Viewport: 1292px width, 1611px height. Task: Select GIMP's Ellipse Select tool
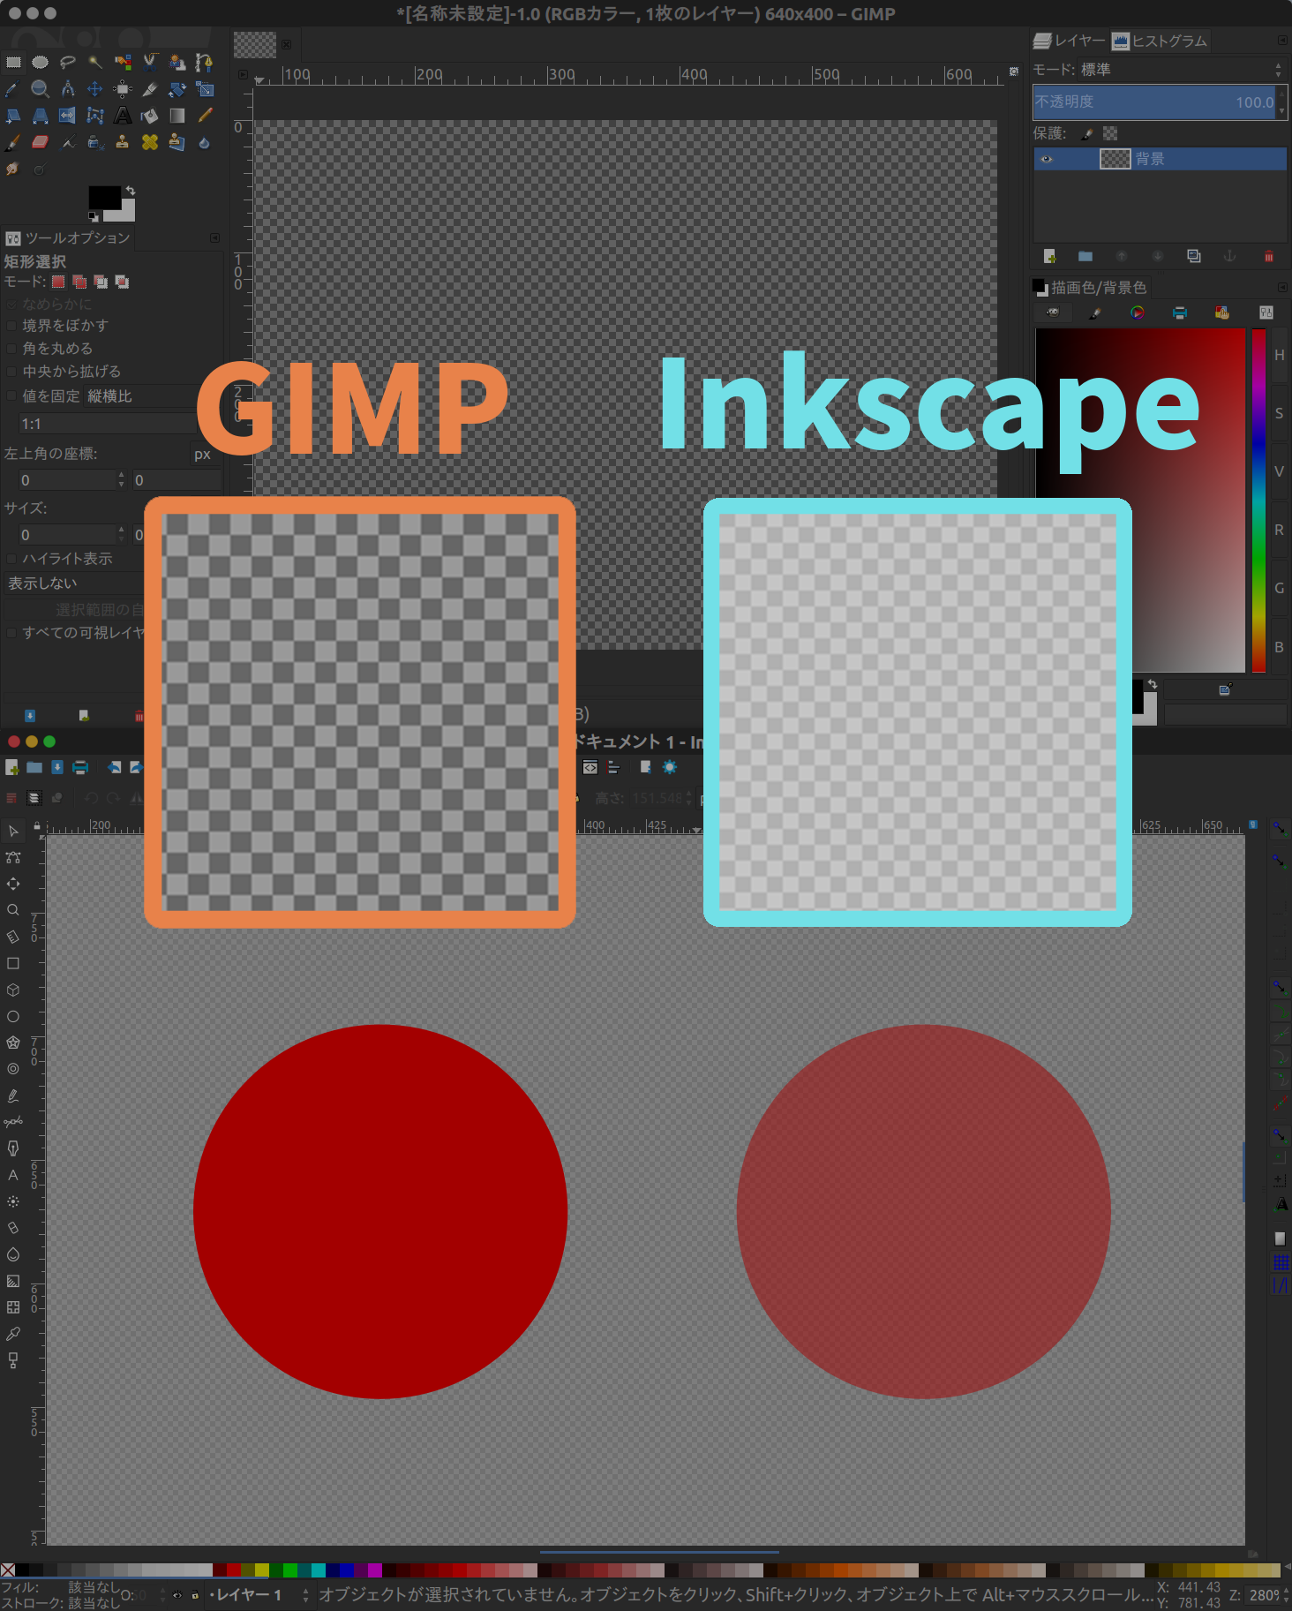pyautogui.click(x=41, y=62)
